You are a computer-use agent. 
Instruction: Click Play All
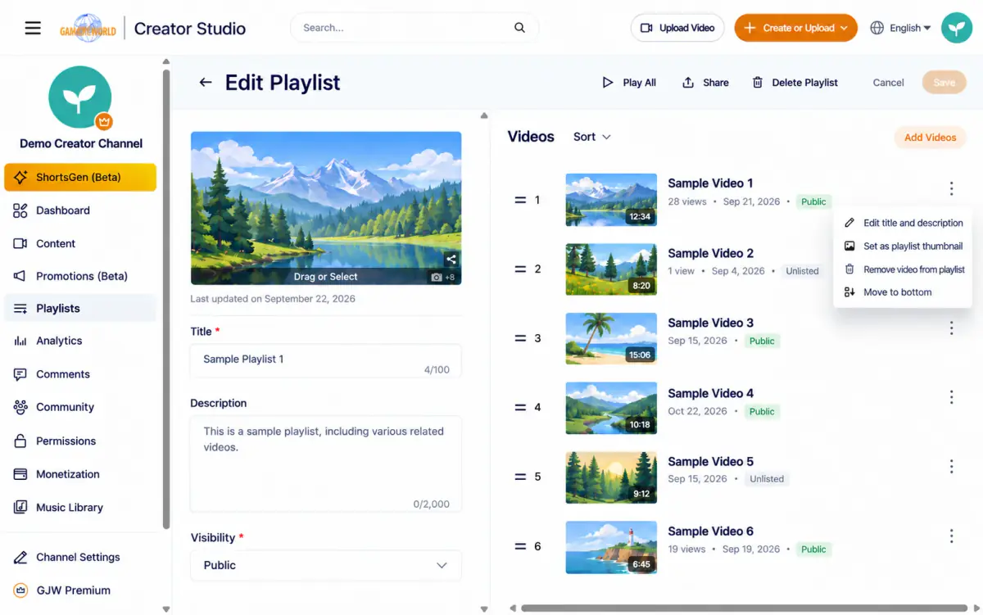coord(629,83)
